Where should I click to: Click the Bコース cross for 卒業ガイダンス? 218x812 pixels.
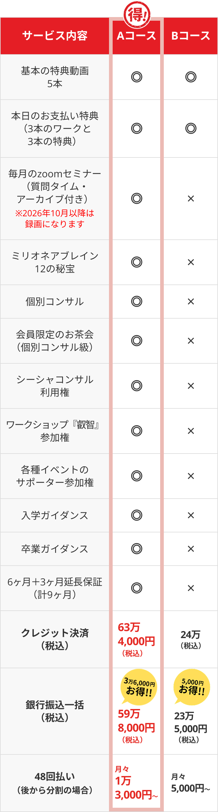coord(191,549)
